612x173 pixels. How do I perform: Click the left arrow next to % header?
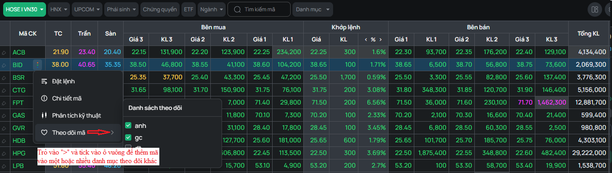click(366, 40)
